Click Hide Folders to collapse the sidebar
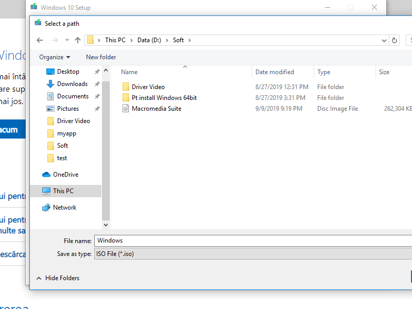 (x=58, y=278)
